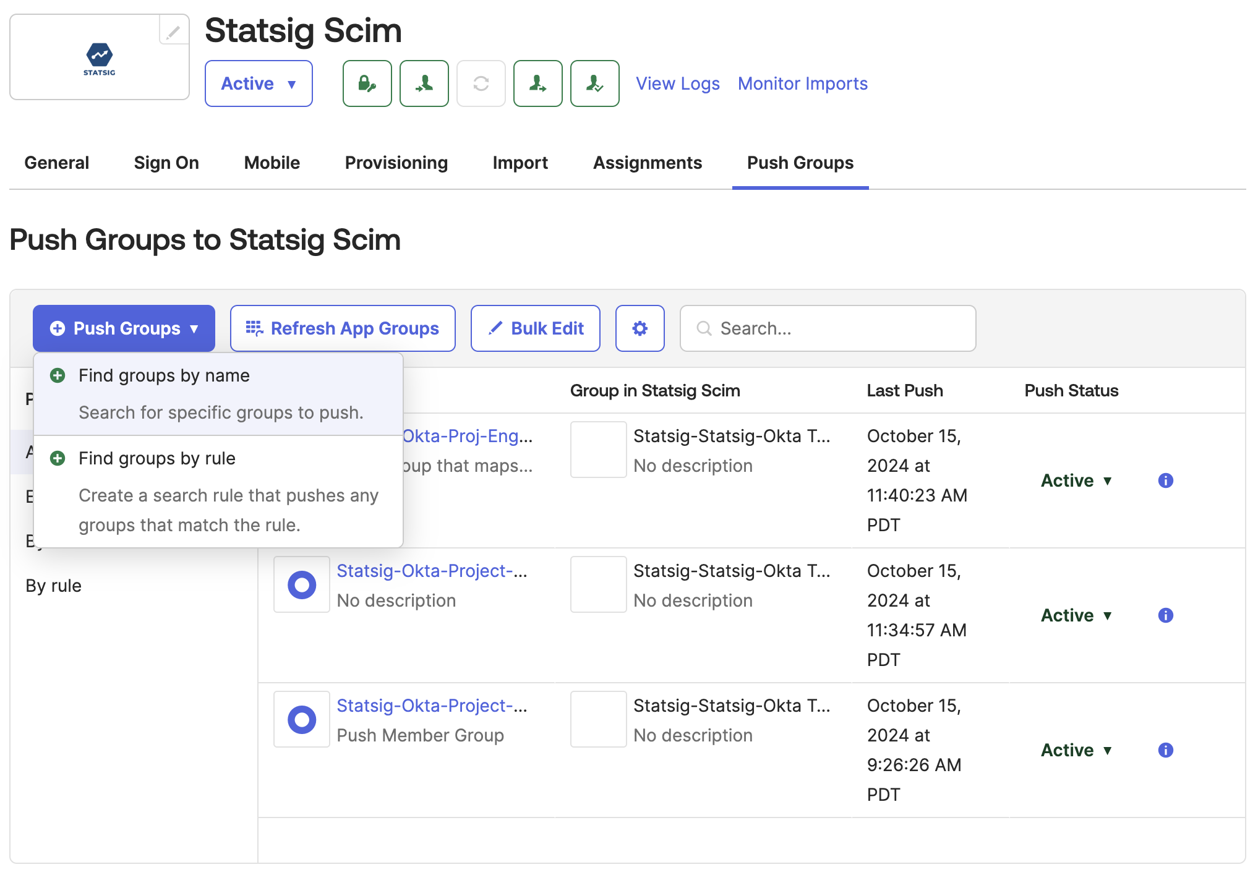Click the lock-and-key app credentials icon
The width and height of the screenshot is (1258, 888).
click(367, 83)
